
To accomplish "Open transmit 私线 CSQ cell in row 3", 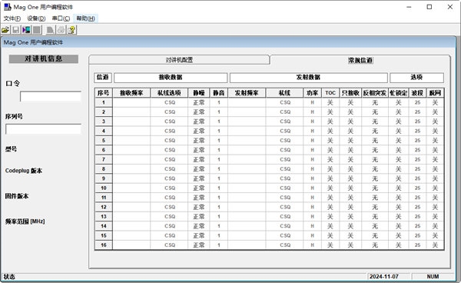I will (284, 122).
